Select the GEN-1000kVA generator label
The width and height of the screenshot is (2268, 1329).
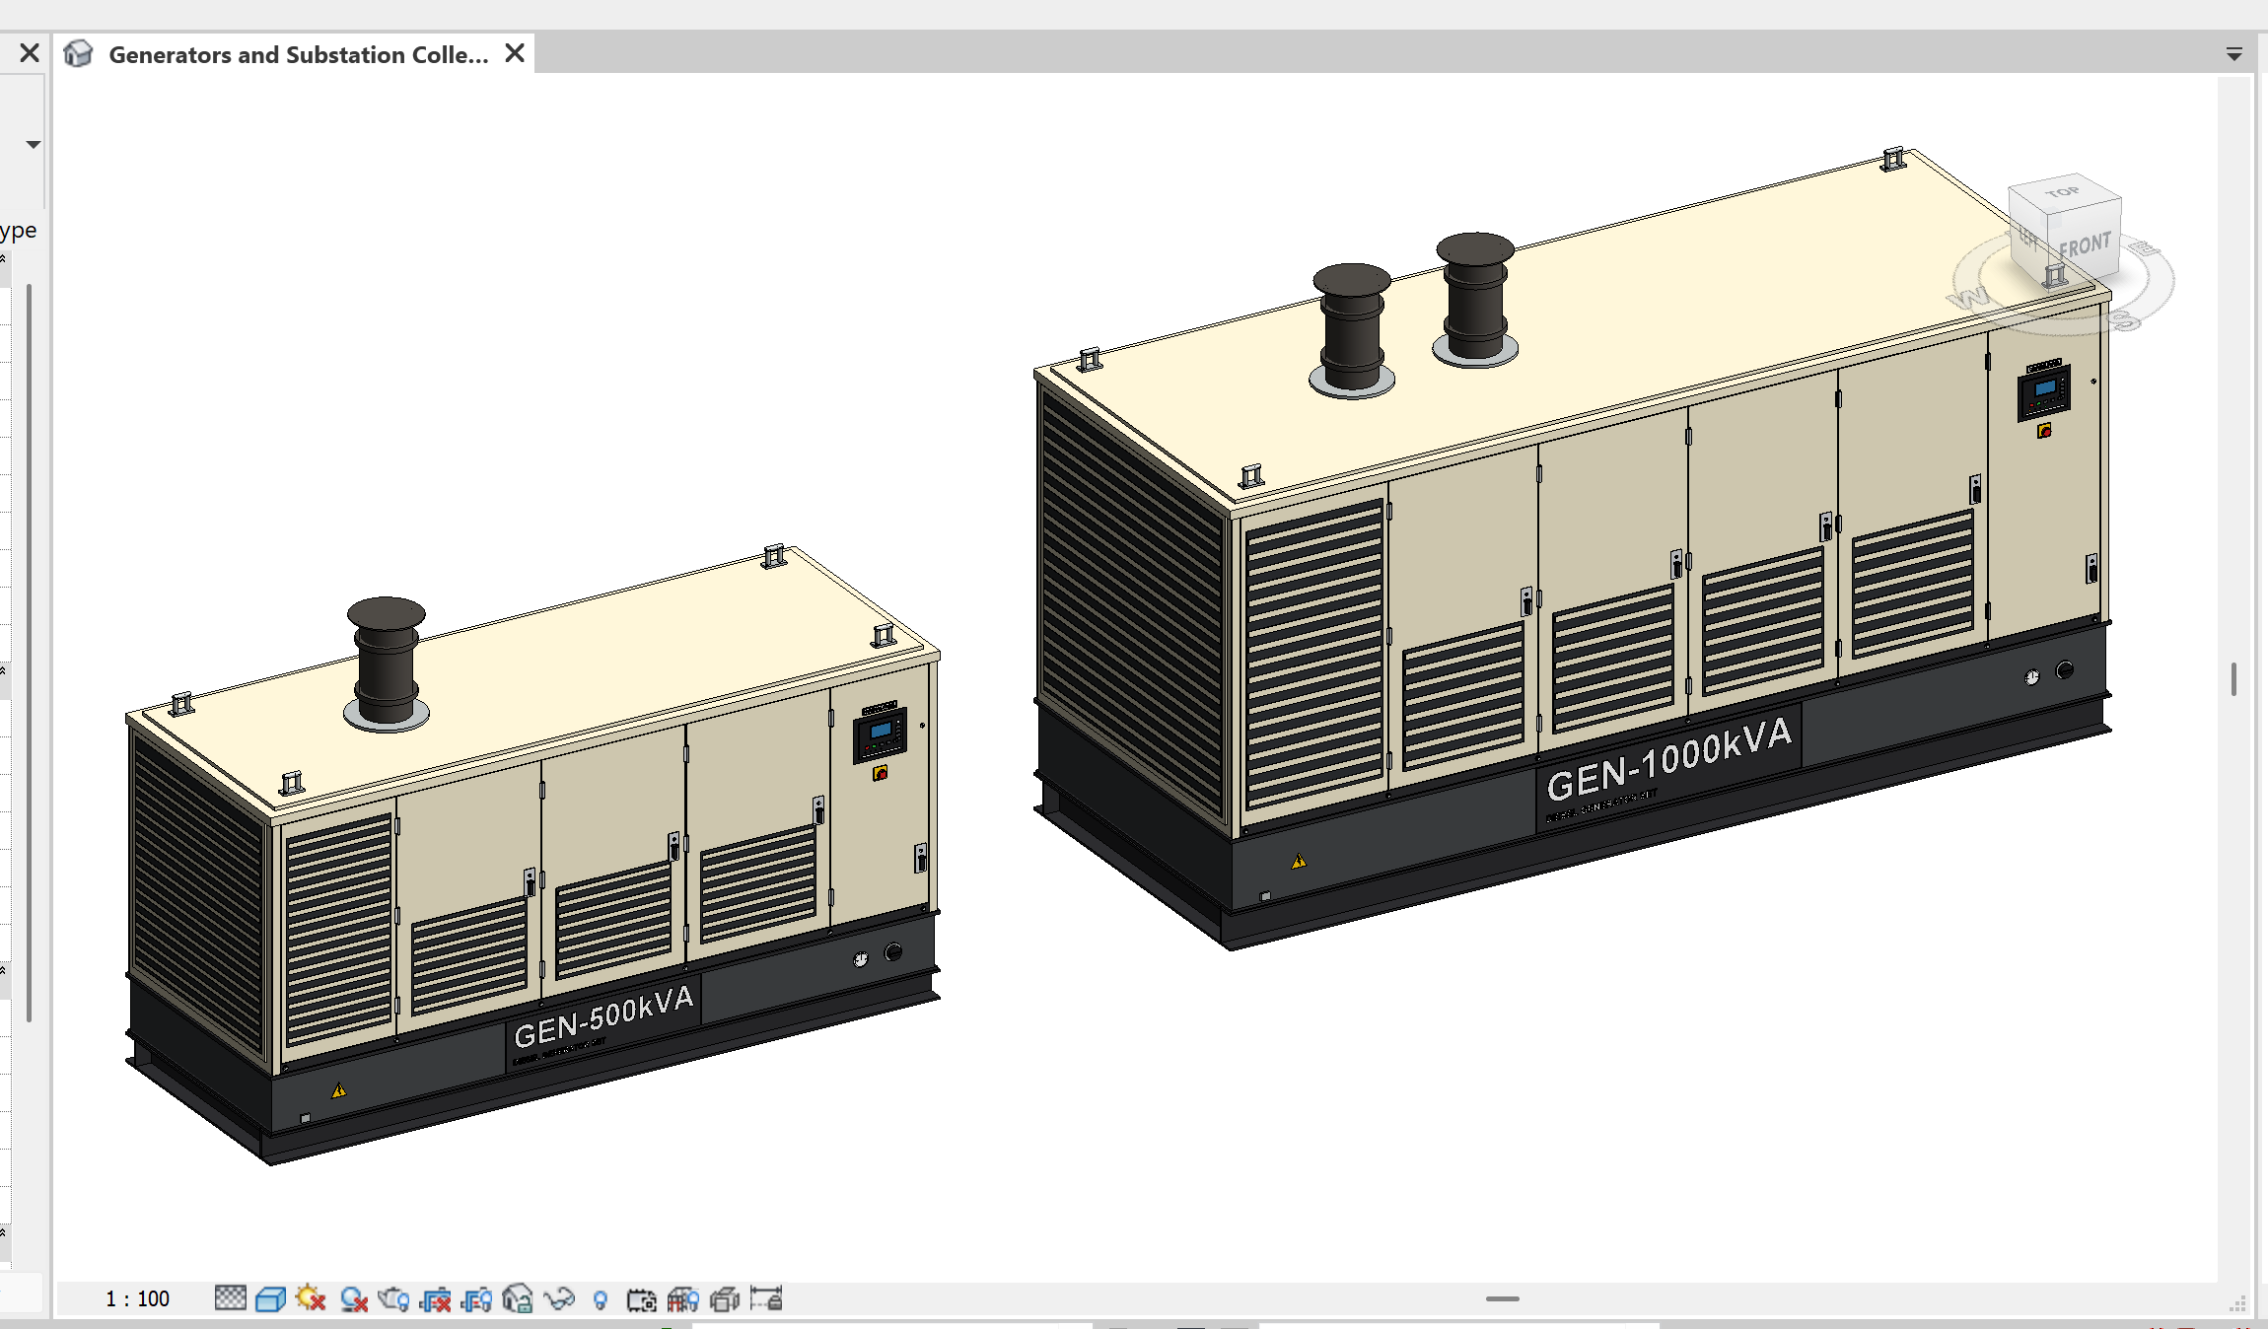[1668, 758]
